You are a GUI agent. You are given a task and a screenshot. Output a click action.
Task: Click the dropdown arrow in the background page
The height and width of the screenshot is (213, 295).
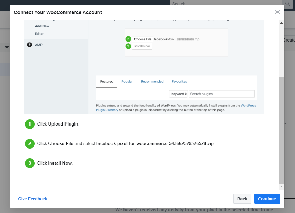tap(7, 47)
